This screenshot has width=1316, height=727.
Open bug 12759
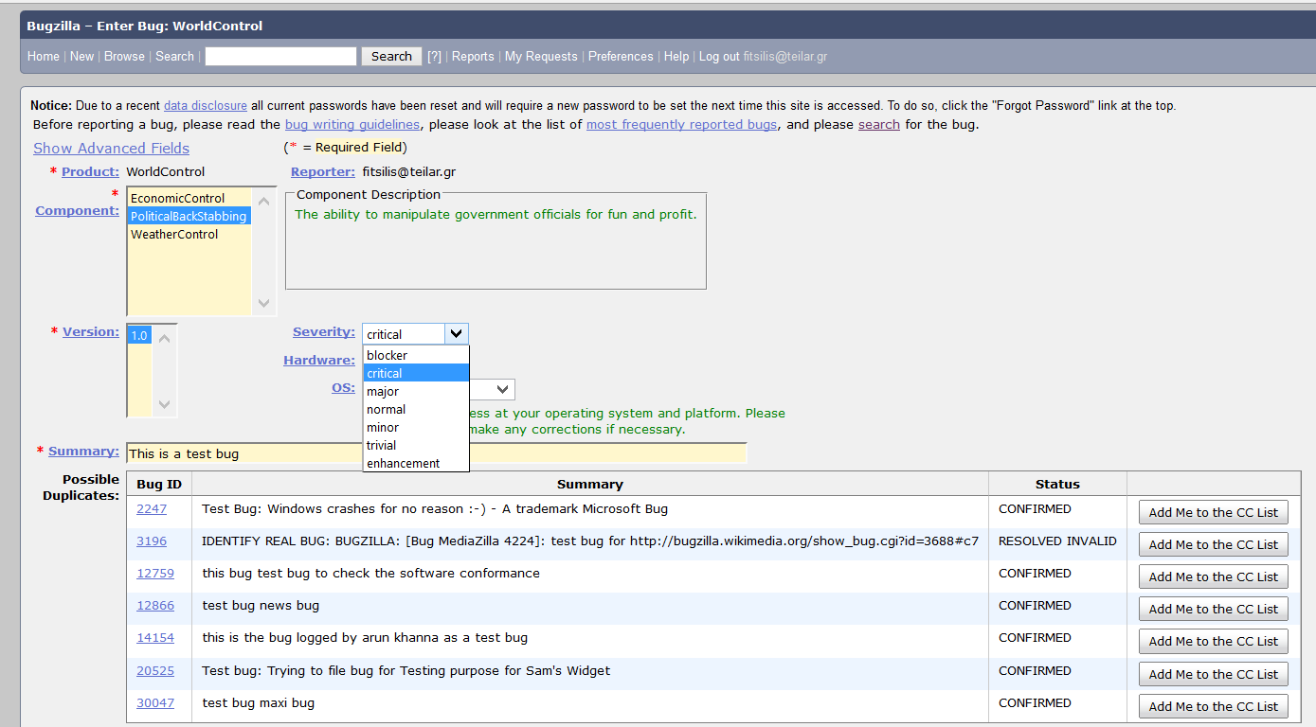point(155,574)
